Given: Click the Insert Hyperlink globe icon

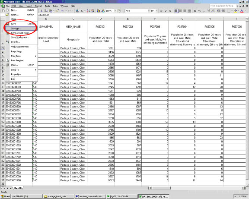Looking at the screenshot, I should pyautogui.click(x=77, y=11).
